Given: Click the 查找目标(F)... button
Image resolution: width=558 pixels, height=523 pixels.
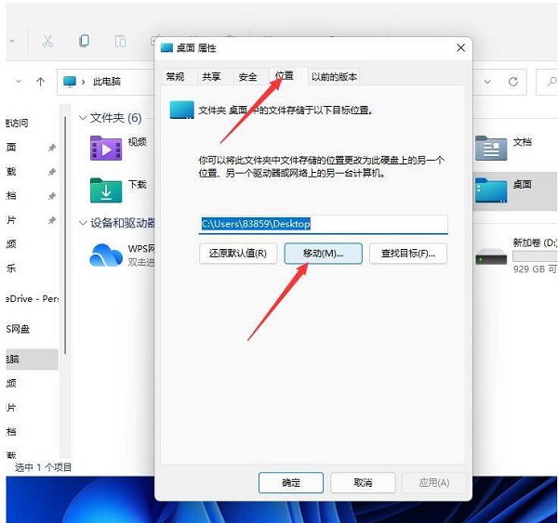Looking at the screenshot, I should (x=408, y=254).
